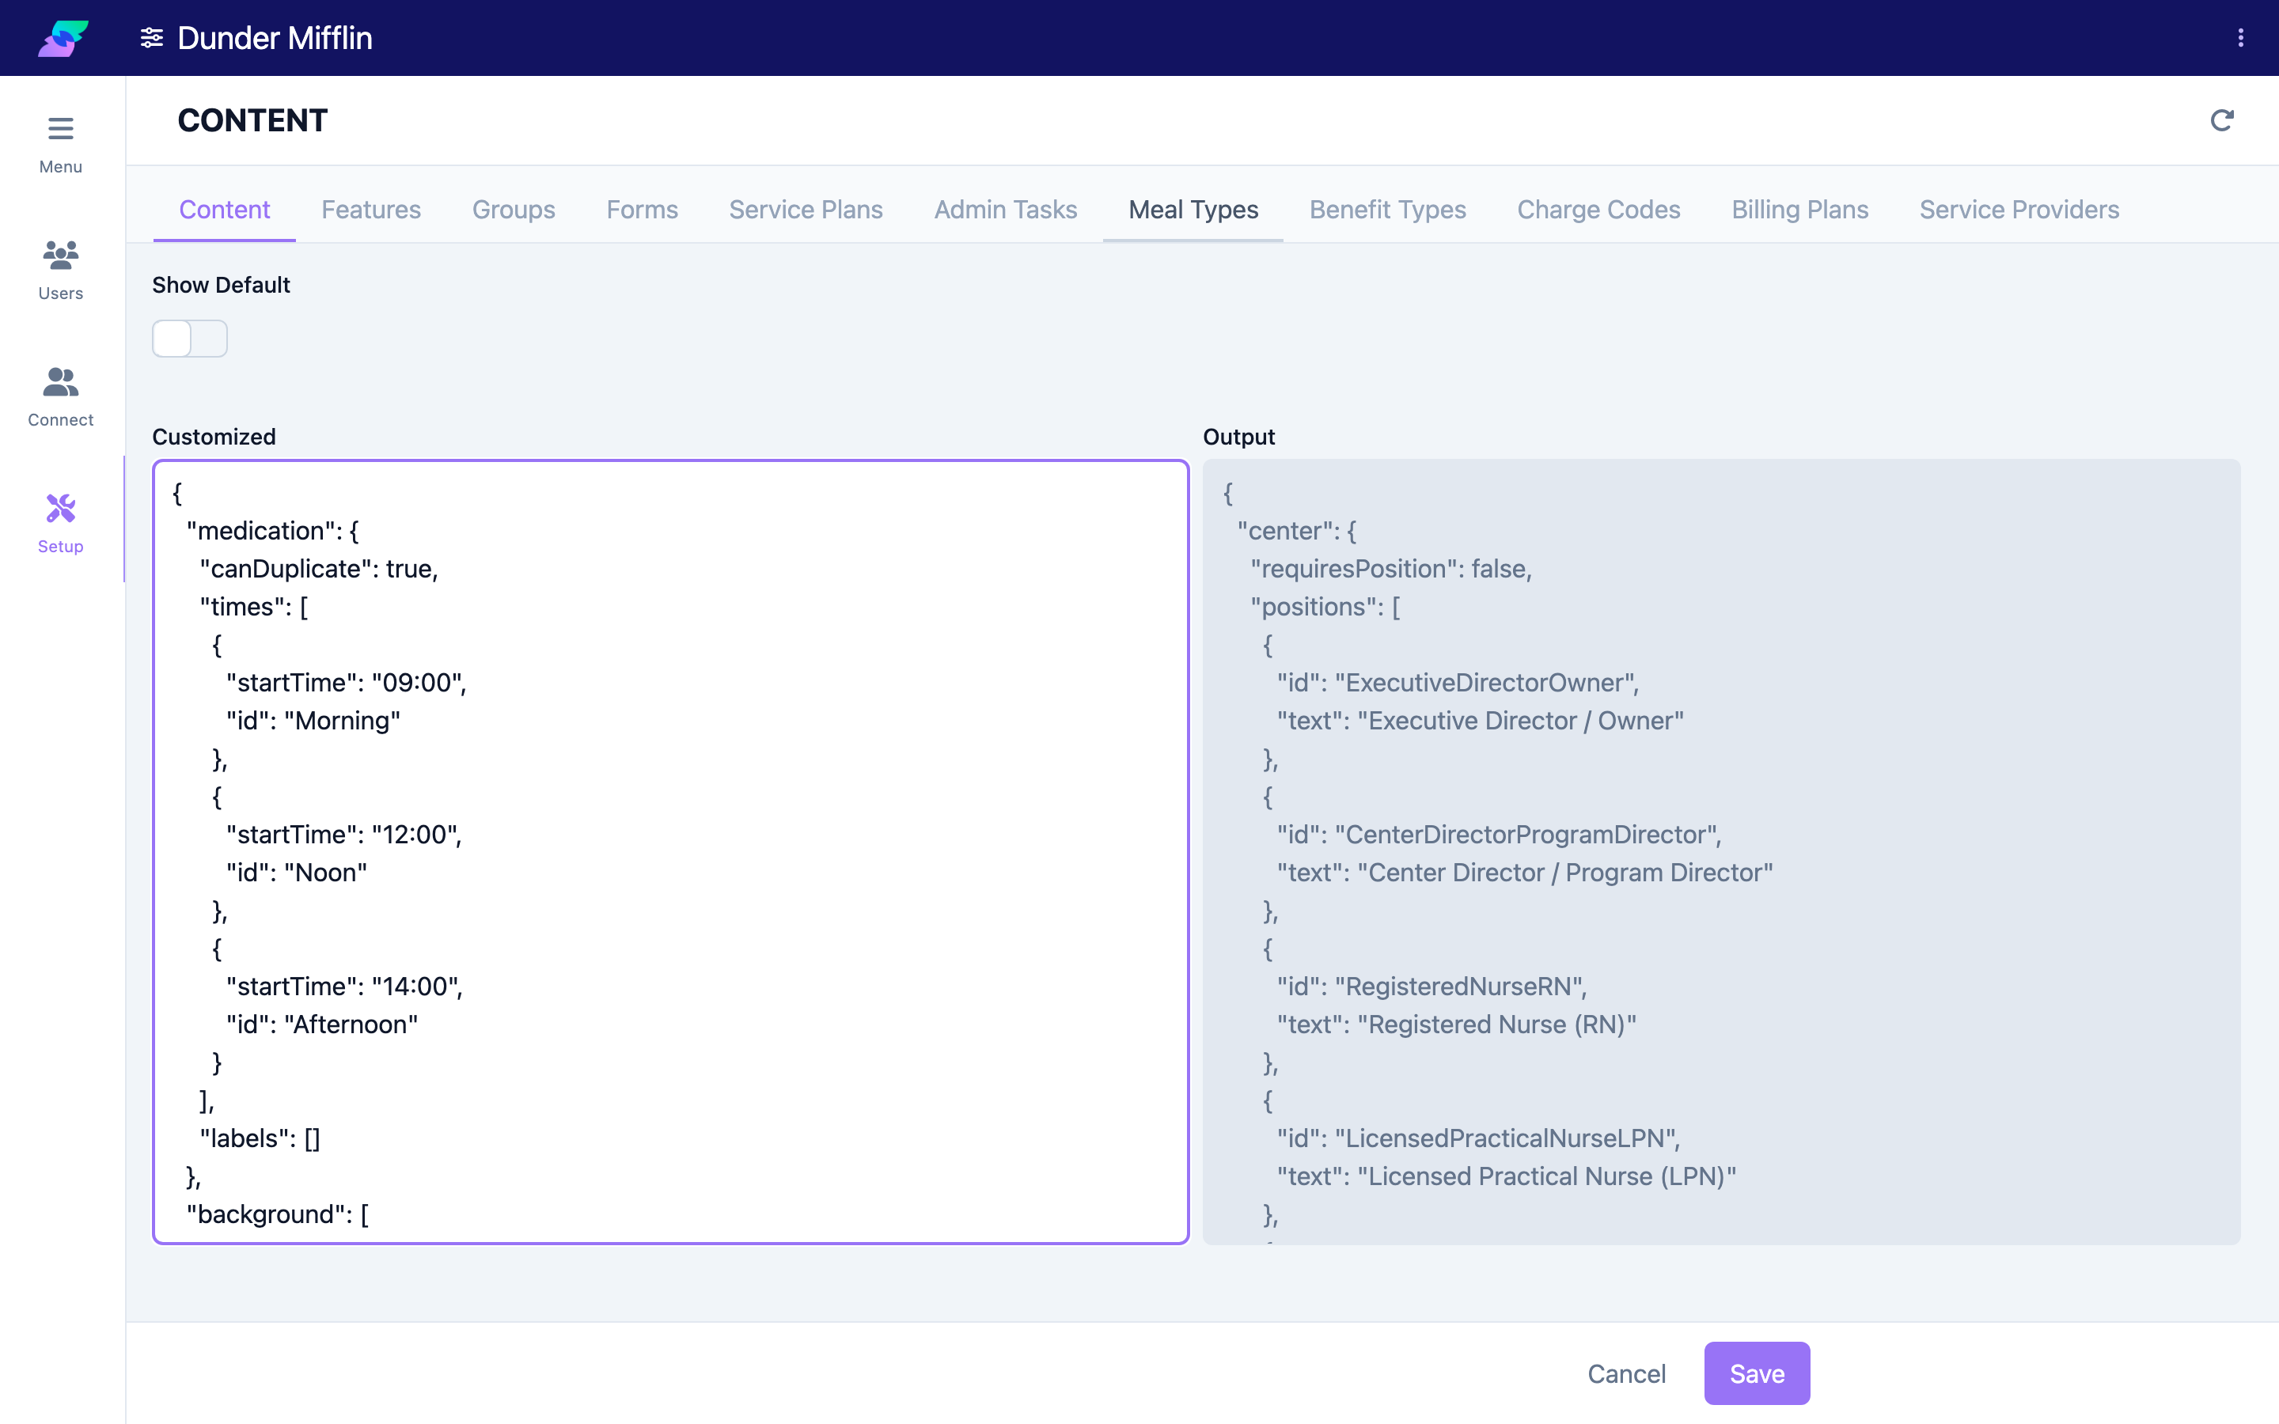The width and height of the screenshot is (2279, 1424).
Task: Click the "id": "Noon" line
Action: (297, 872)
